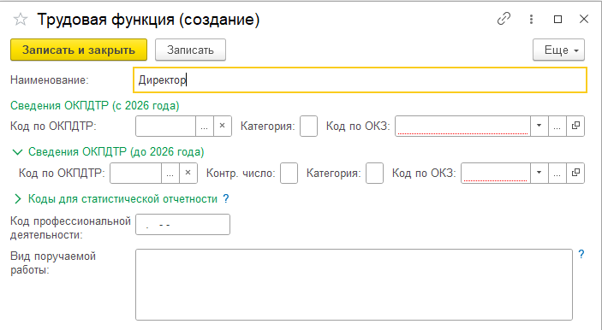
Task: Open ОКЗ selection list in pre-2026 section
Action: tap(557, 174)
